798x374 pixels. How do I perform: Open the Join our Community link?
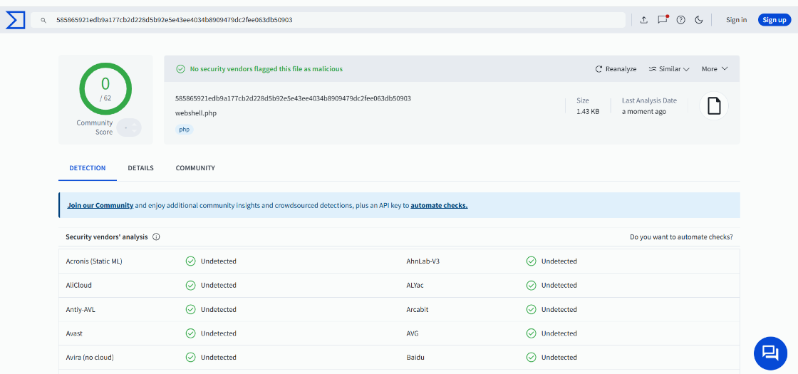[x=100, y=205]
